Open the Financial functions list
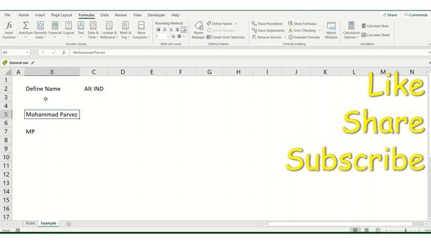 [x=55, y=30]
